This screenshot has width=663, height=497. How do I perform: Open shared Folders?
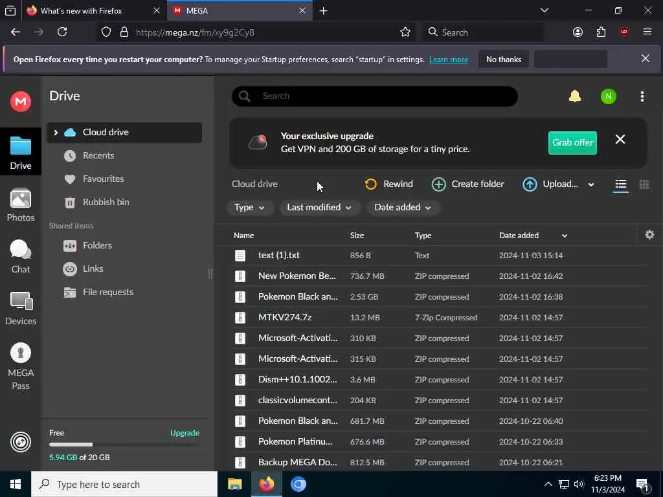click(x=97, y=245)
